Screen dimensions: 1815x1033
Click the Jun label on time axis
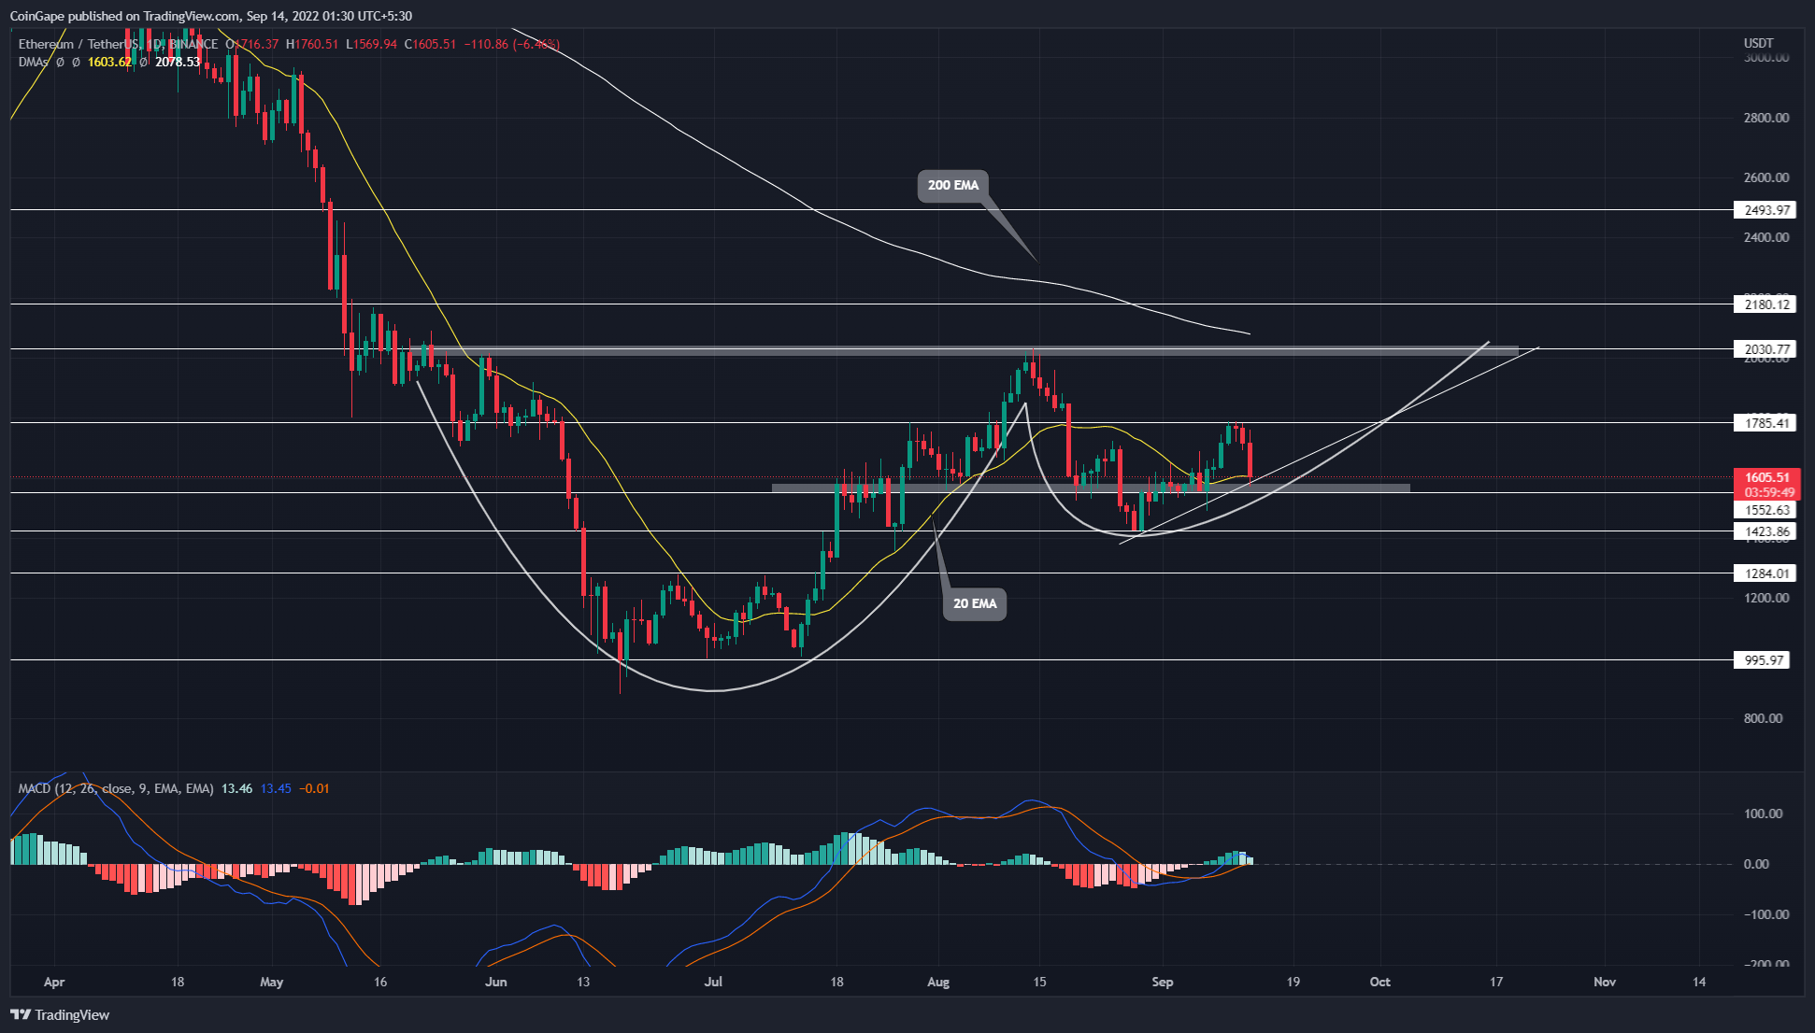tap(496, 982)
